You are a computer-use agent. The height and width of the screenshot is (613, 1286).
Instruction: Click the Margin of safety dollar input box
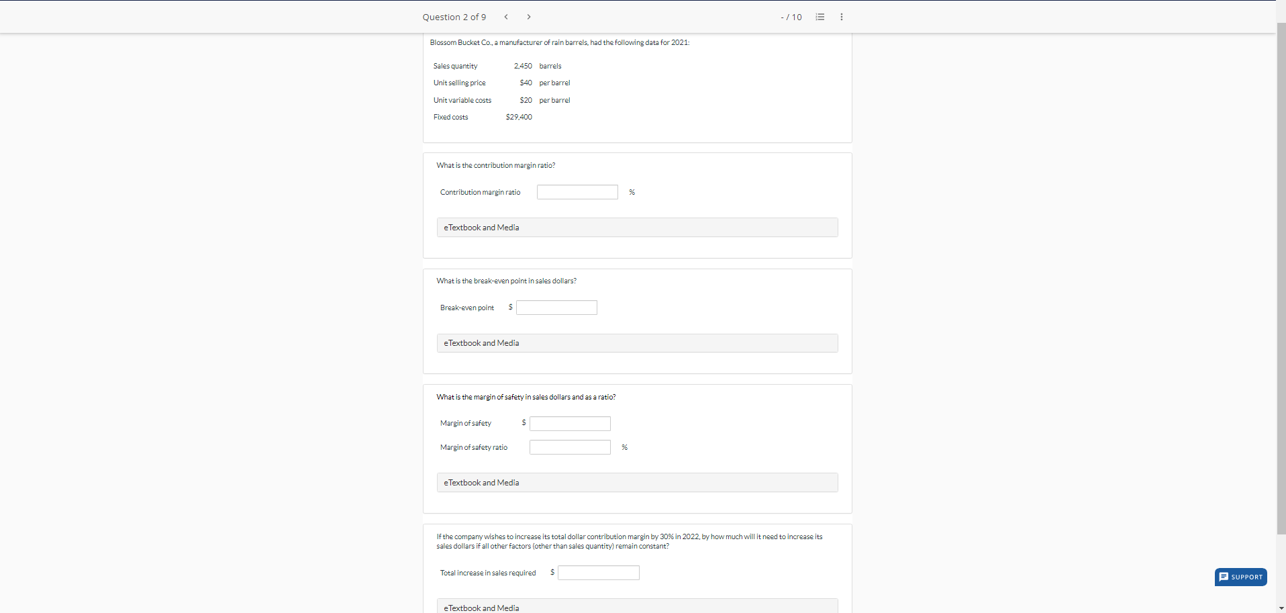coord(569,423)
